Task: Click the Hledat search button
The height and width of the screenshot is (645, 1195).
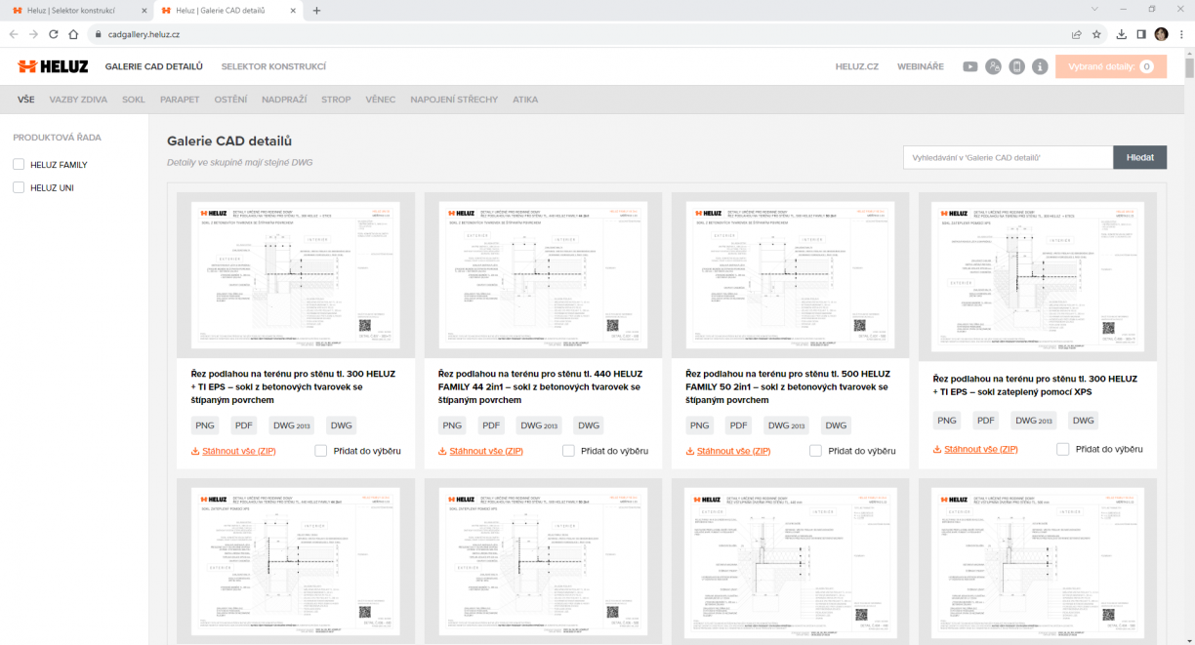Action: click(1140, 157)
